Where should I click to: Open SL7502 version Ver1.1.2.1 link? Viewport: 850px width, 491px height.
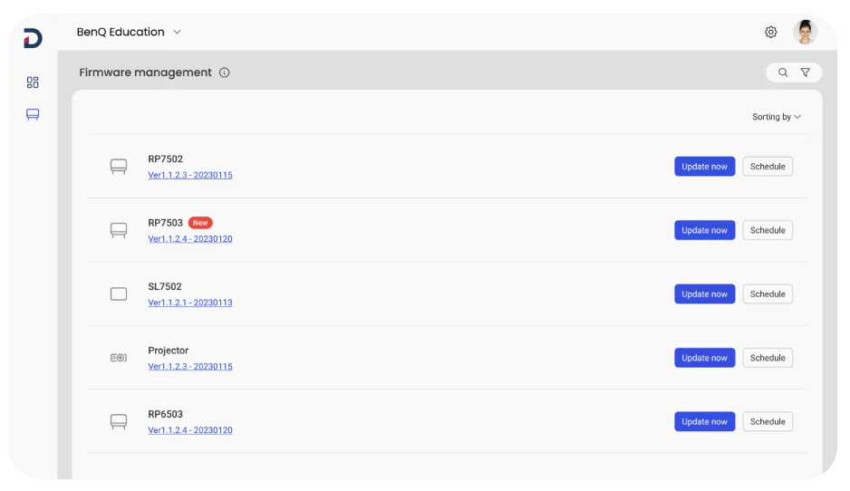[x=190, y=303]
